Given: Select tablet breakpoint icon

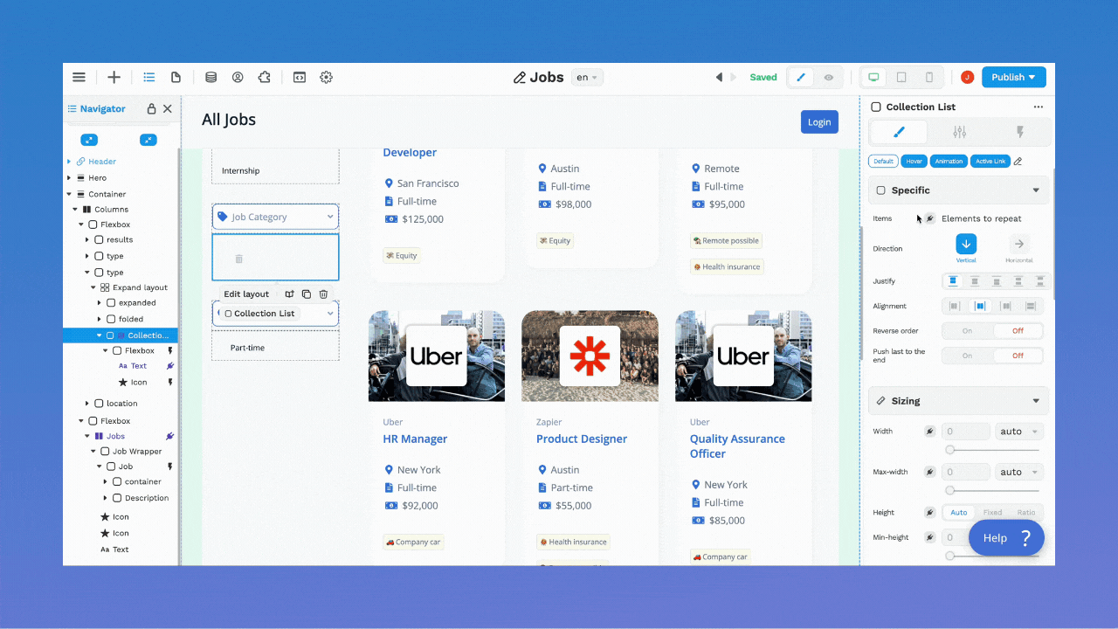Looking at the screenshot, I should tap(901, 77).
